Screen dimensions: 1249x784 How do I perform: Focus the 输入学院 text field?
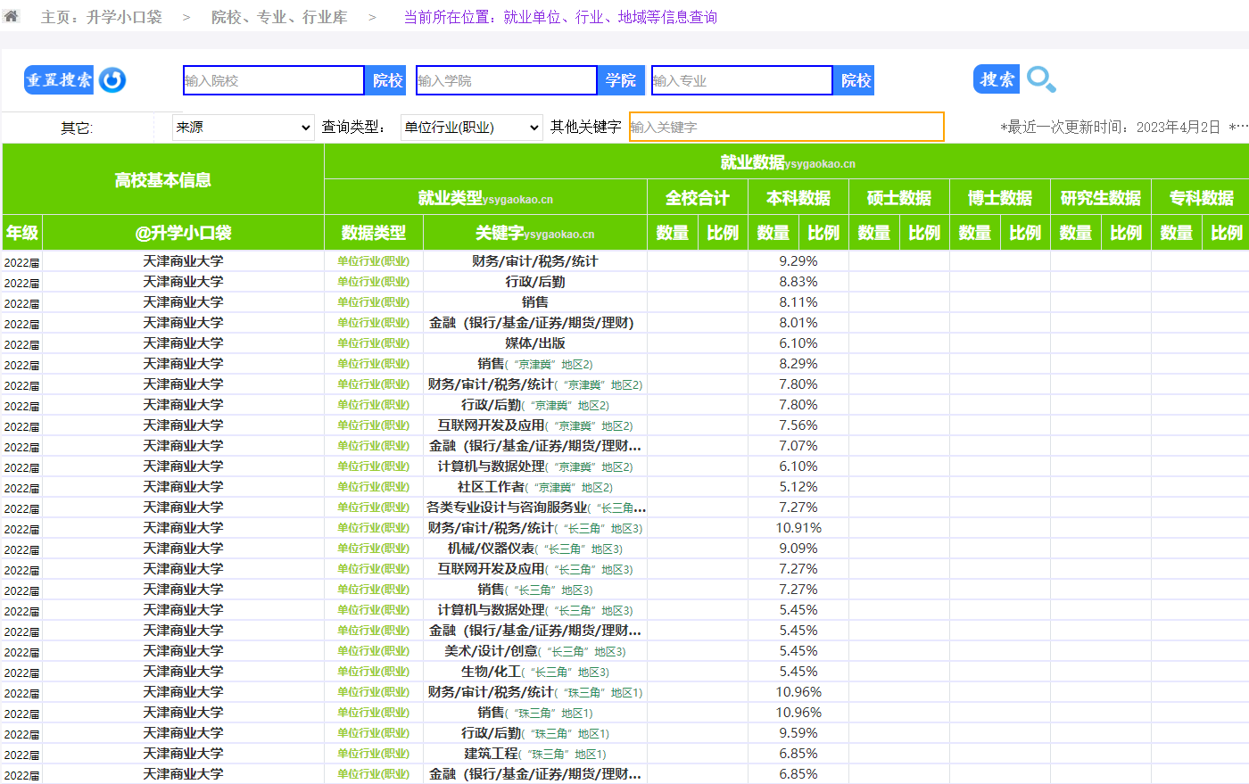tap(506, 80)
